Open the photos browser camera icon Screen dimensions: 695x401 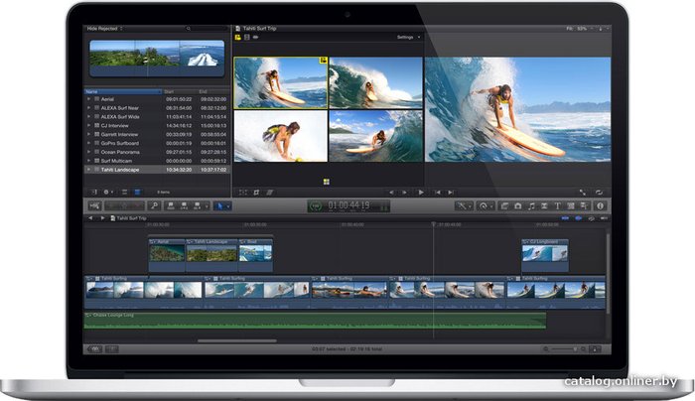(517, 206)
